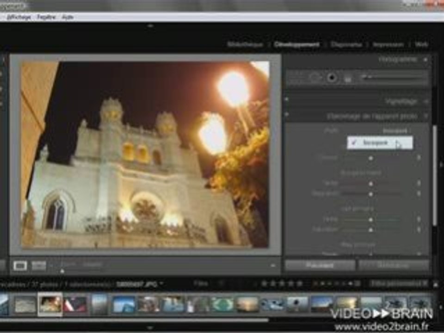Screen dimensions: 444x333
Task: Select the green circular thumbnail in filmstrip
Action: coord(222,305)
